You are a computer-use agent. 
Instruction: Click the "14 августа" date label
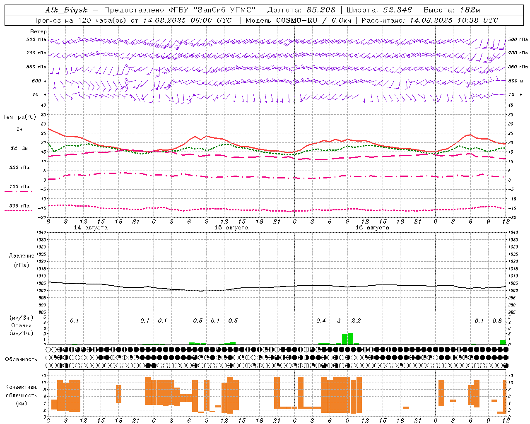pos(91,228)
